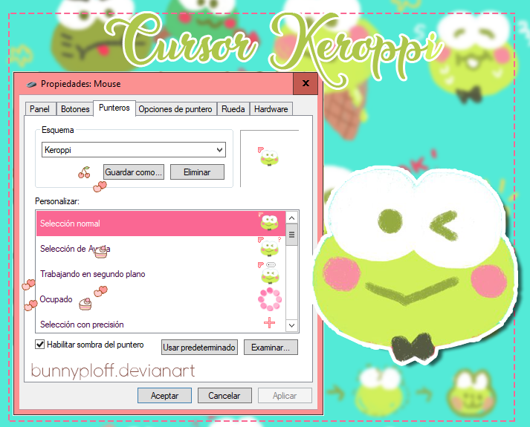Select the Selección normal row
The height and width of the screenshot is (427, 530).
pos(161,224)
